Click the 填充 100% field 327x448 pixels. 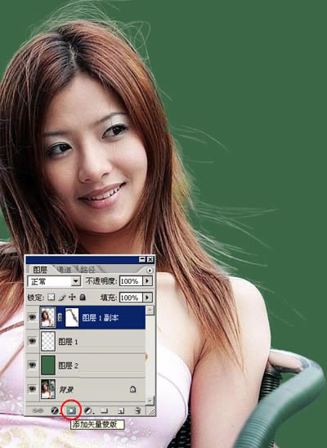(x=131, y=298)
